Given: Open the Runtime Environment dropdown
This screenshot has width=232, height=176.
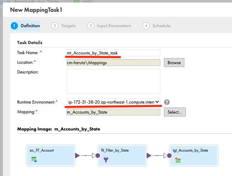Looking at the screenshot, I should pos(113,102).
